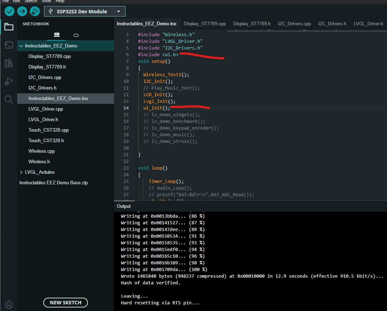Open the Debug panel sidebar icon
Image resolution: width=387 pixels, height=311 pixels.
pos(9,81)
